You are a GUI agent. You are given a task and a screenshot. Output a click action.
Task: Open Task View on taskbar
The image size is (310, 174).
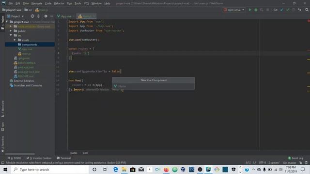105,170
